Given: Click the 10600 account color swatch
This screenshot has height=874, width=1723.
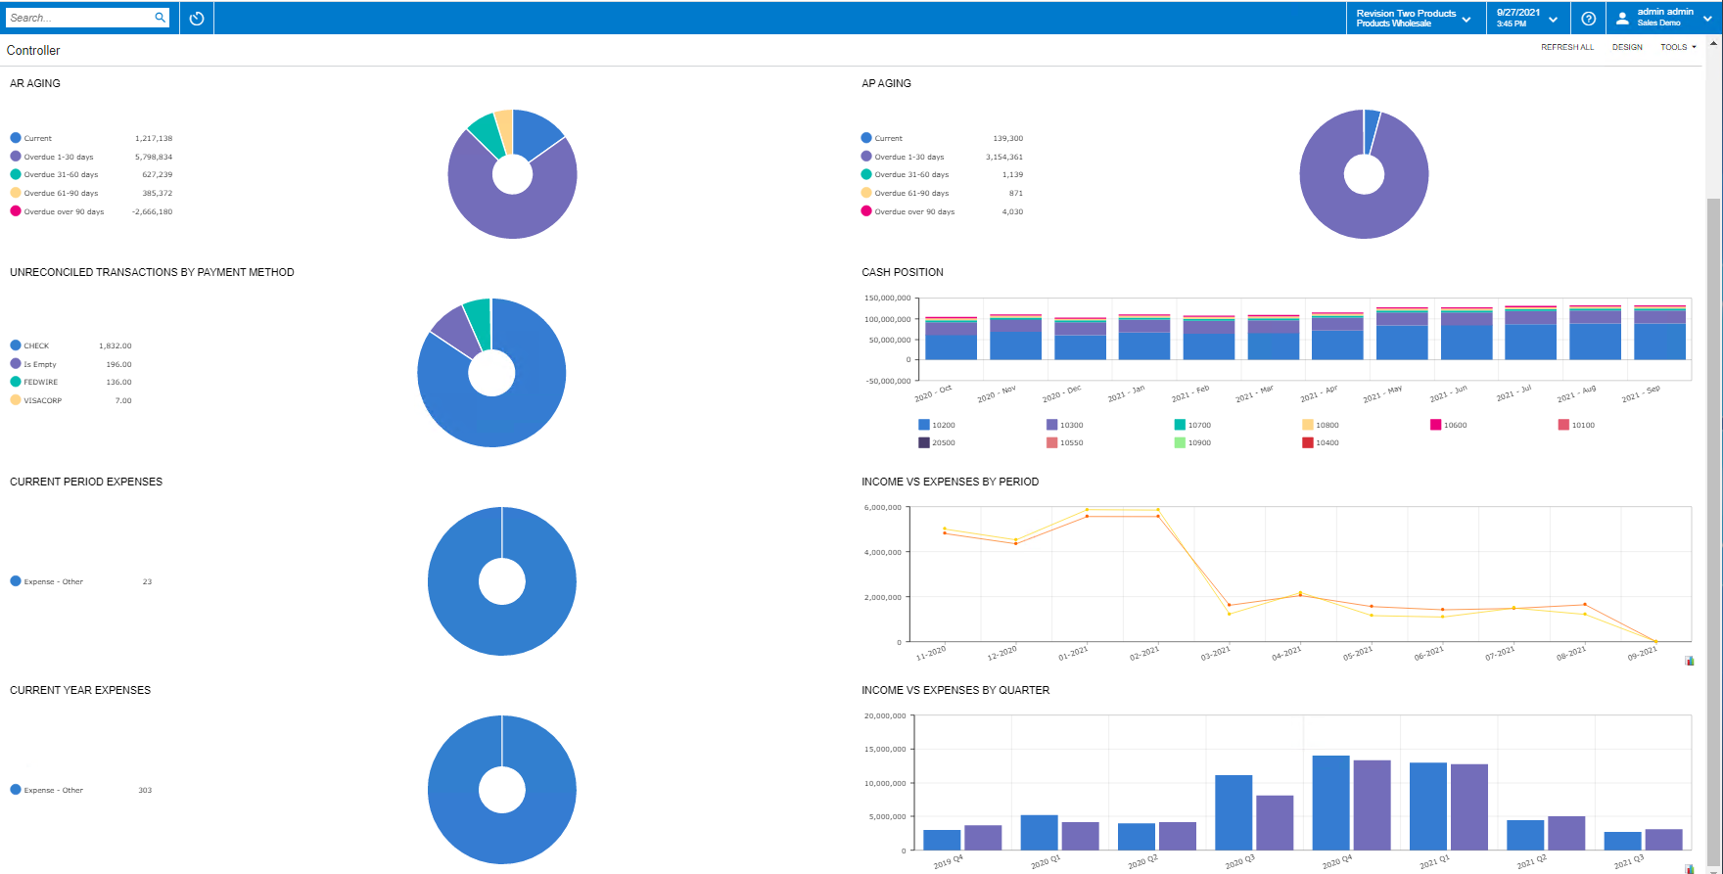Looking at the screenshot, I should (1436, 425).
